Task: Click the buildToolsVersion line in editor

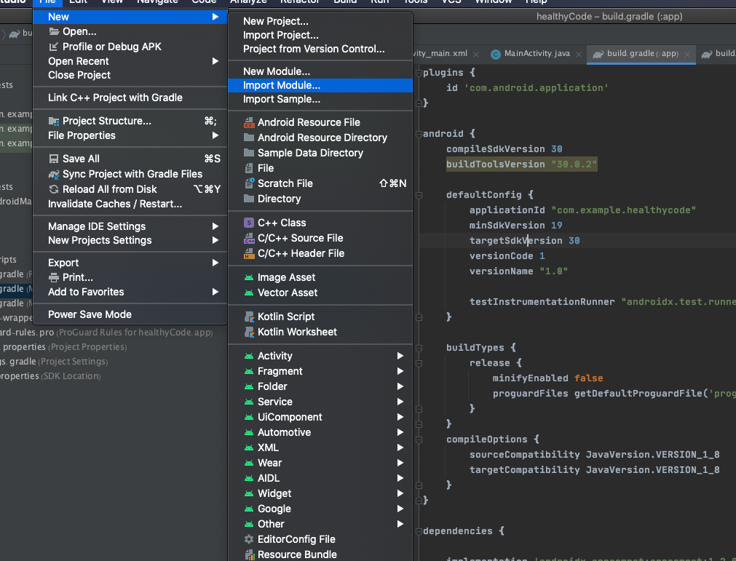Action: pyautogui.click(x=521, y=164)
